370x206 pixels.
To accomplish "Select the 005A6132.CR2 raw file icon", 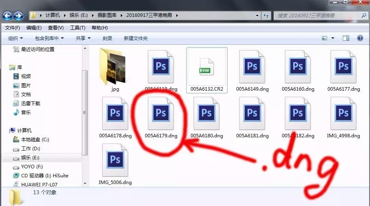I will [207, 67].
